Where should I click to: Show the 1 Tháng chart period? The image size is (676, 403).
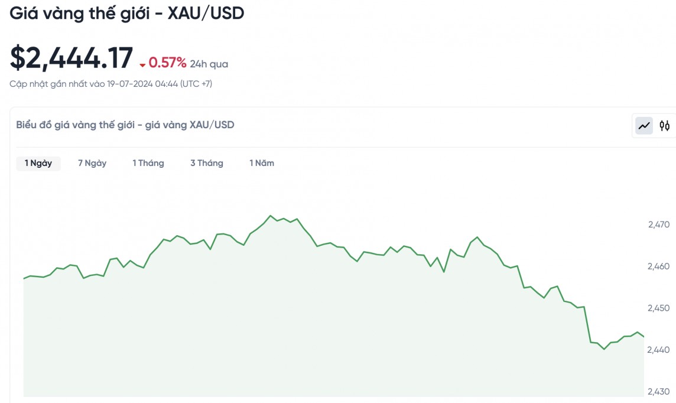(148, 163)
